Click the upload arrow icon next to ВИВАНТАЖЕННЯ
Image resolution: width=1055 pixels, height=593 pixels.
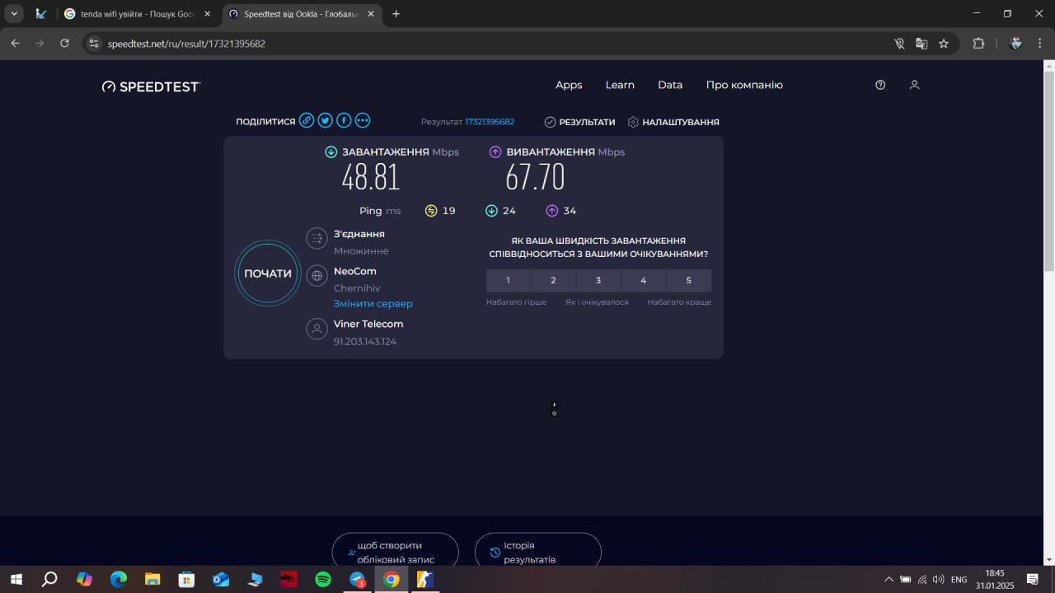click(495, 152)
